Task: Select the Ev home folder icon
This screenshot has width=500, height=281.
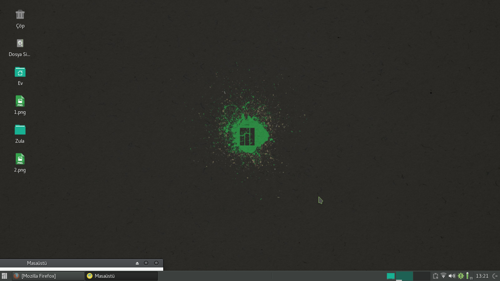Action: [20, 72]
